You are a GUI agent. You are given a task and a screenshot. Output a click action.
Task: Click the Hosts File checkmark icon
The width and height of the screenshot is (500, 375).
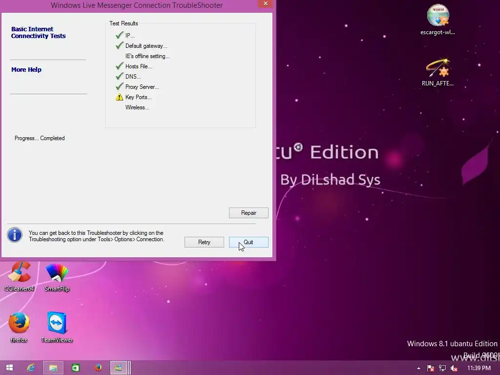[x=119, y=66]
